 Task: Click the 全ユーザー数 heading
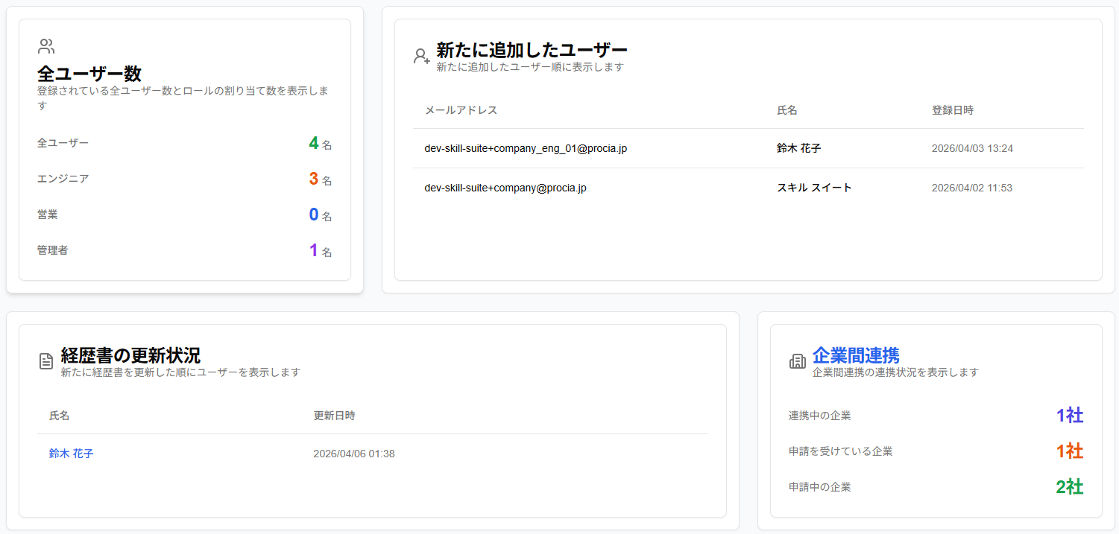click(x=89, y=74)
